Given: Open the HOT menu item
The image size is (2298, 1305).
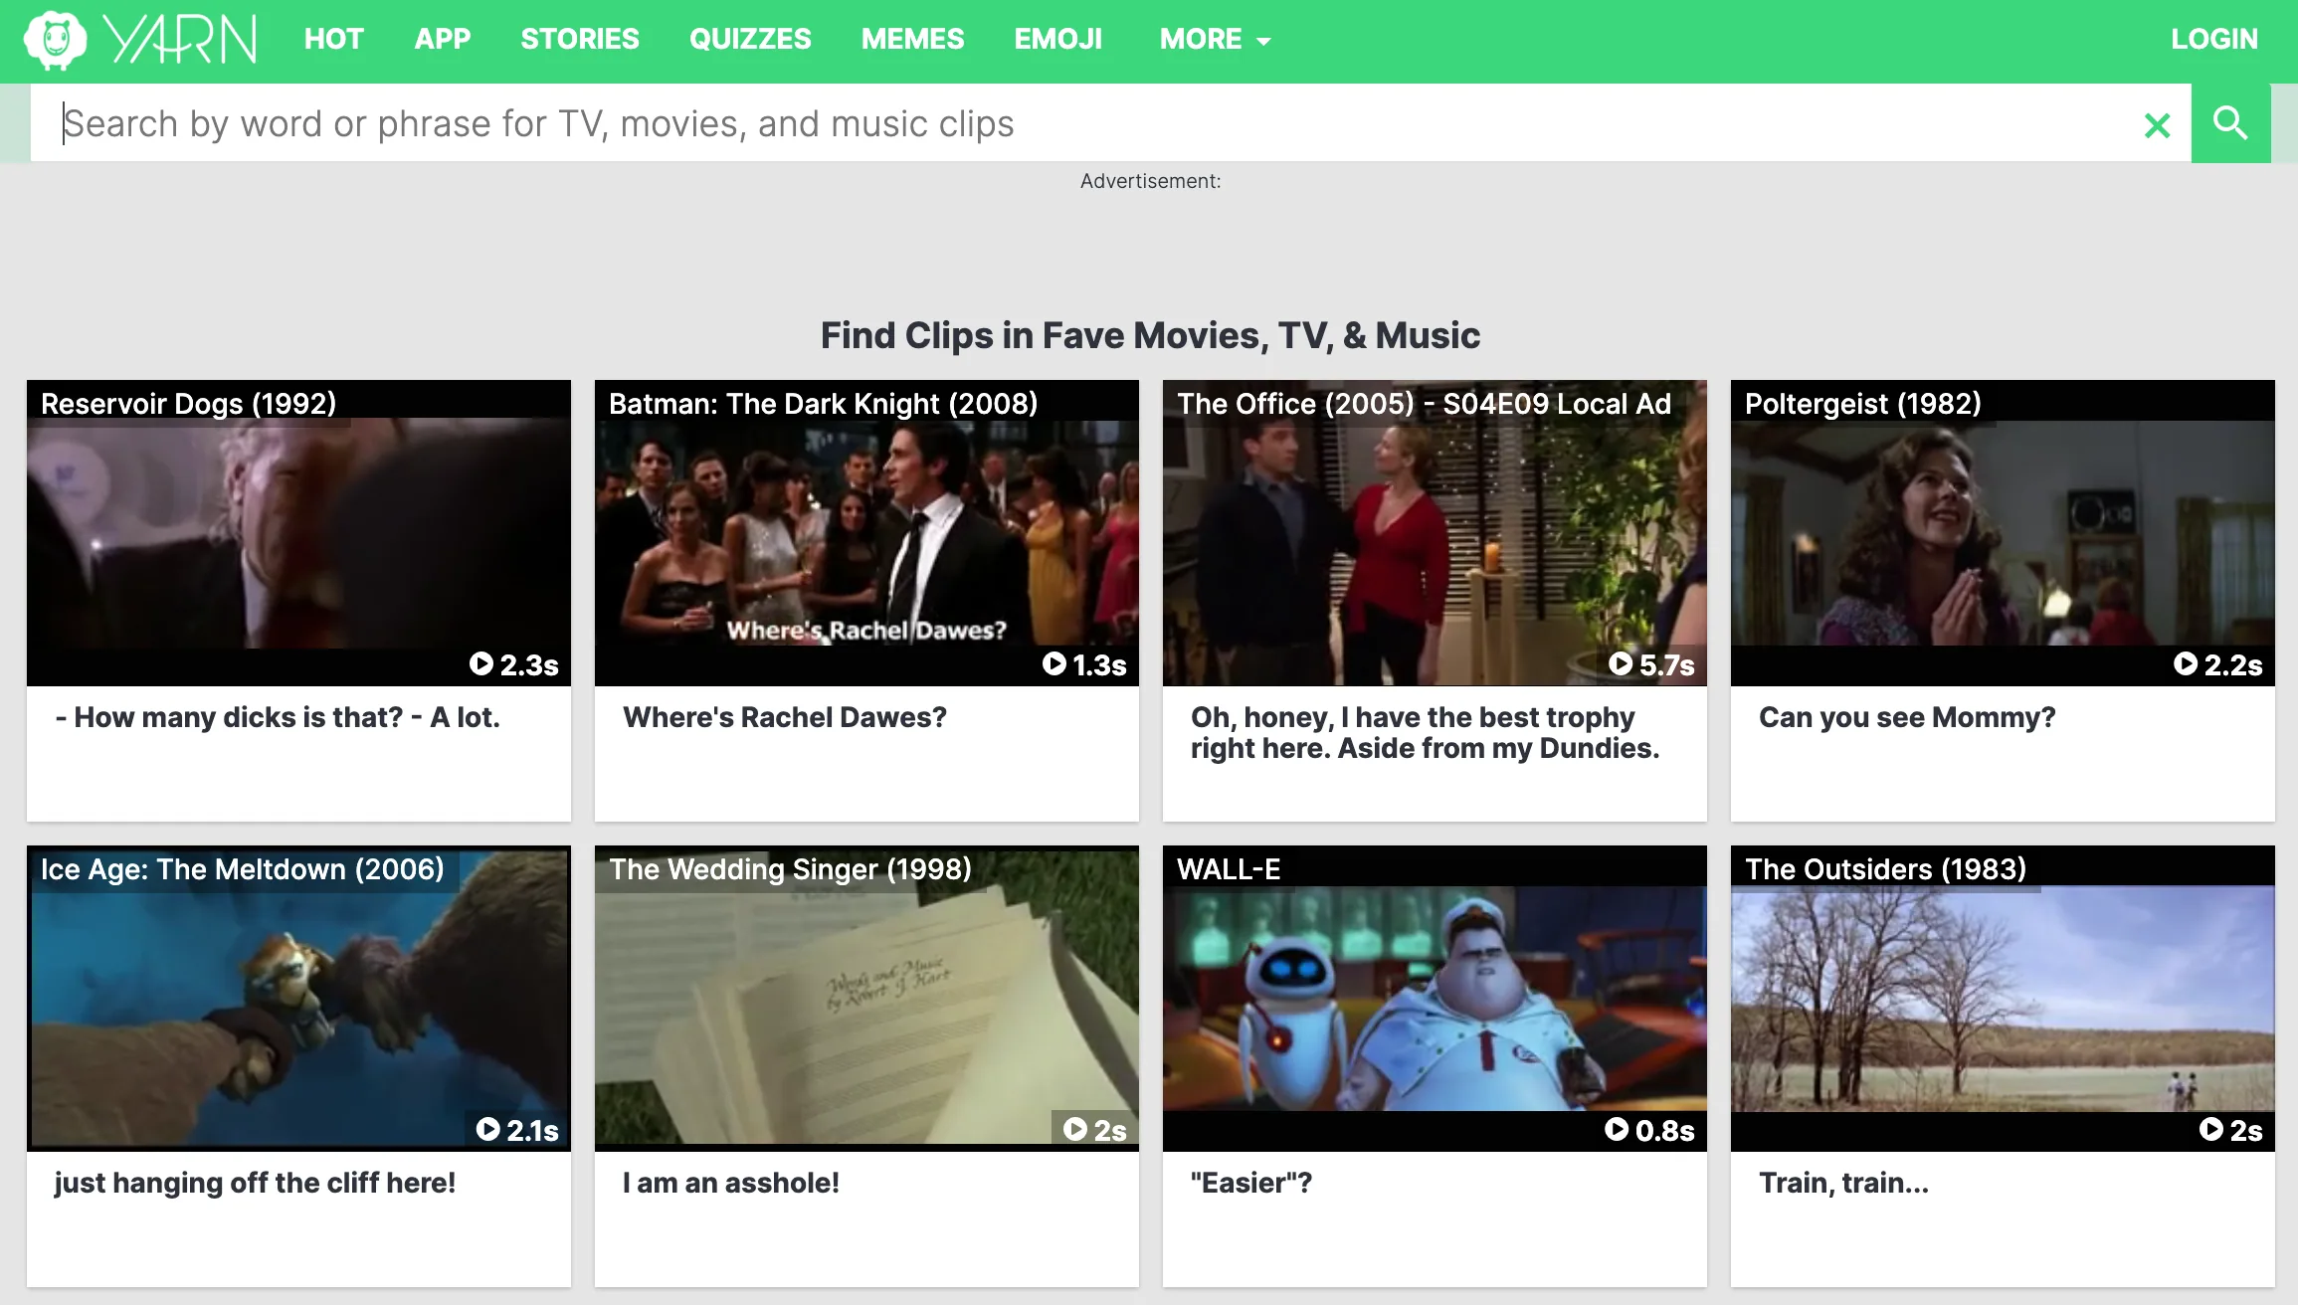Looking at the screenshot, I should pyautogui.click(x=333, y=40).
